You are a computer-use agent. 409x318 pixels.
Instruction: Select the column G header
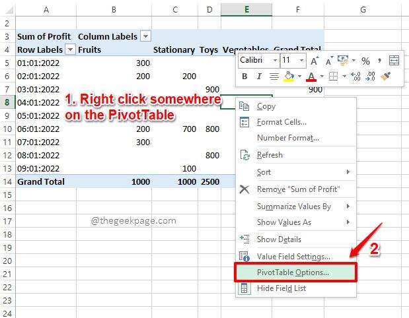363,9
